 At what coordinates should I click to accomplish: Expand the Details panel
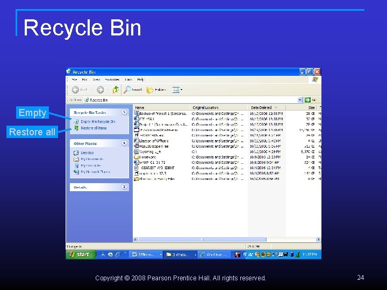(x=124, y=187)
